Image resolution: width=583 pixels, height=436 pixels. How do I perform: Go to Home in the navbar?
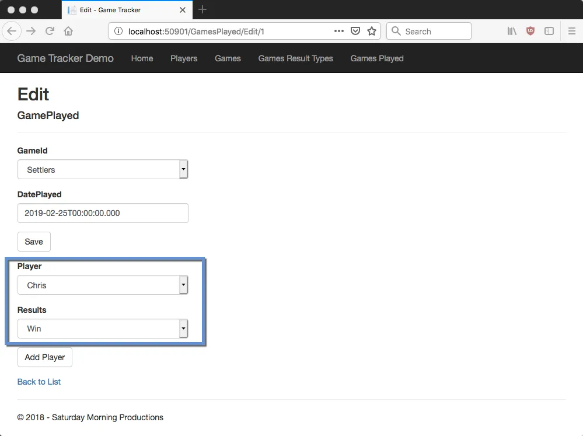(142, 58)
